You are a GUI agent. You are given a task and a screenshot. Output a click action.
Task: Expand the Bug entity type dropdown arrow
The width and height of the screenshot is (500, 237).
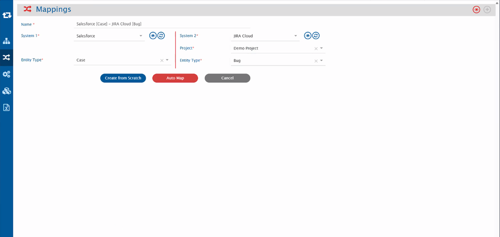[x=321, y=60]
